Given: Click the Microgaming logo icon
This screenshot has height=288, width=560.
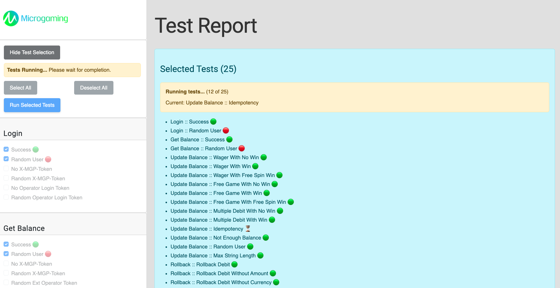Looking at the screenshot, I should click(11, 18).
